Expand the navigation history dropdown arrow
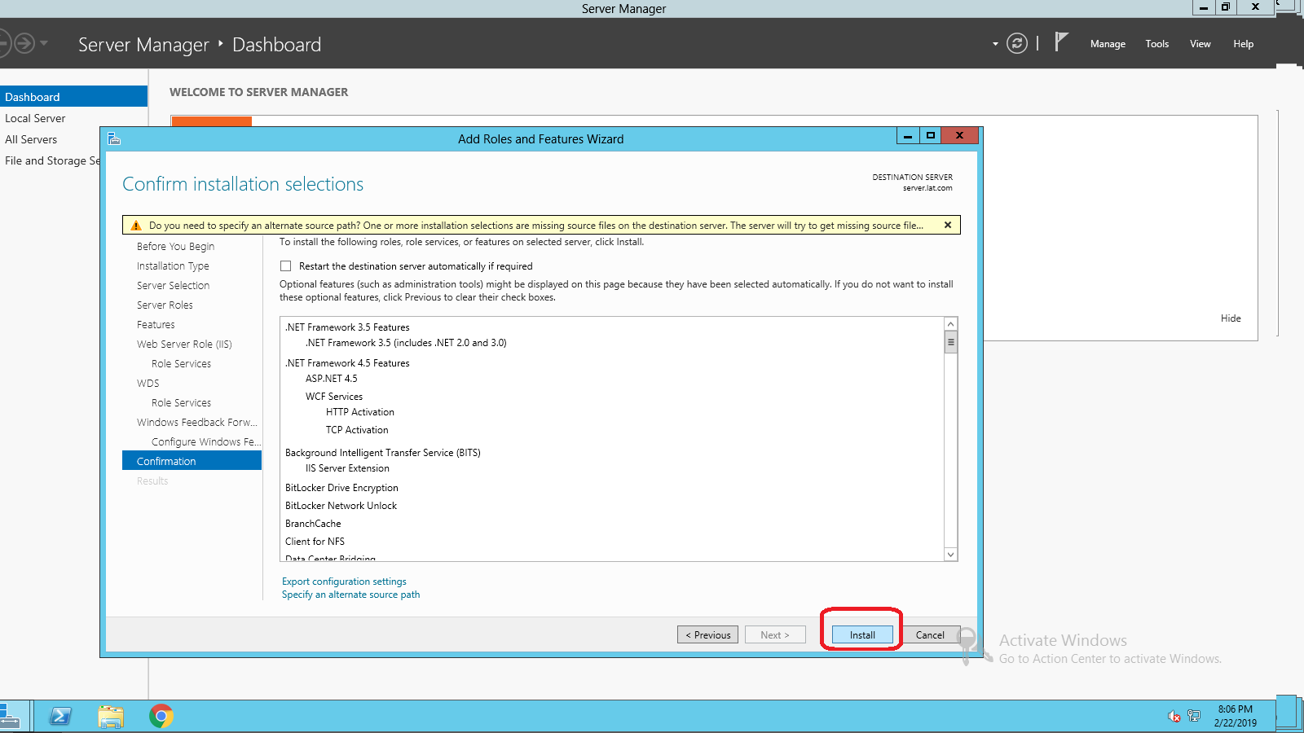Viewport: 1304px width, 733px height. 44,43
